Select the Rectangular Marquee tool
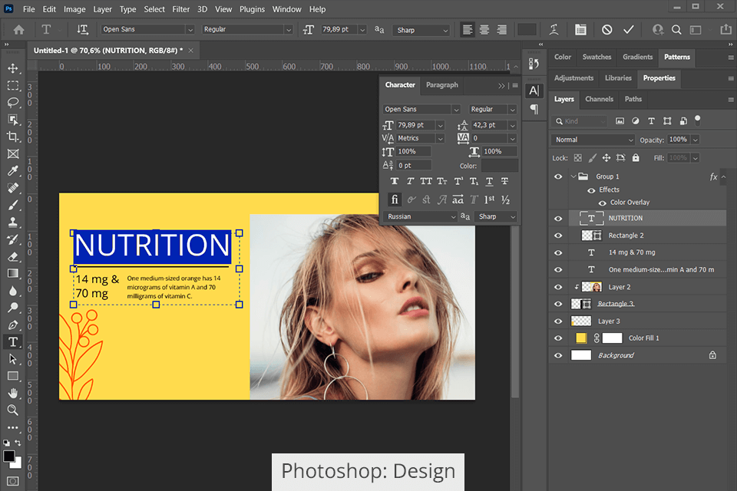Image resolution: width=737 pixels, height=491 pixels. click(13, 85)
